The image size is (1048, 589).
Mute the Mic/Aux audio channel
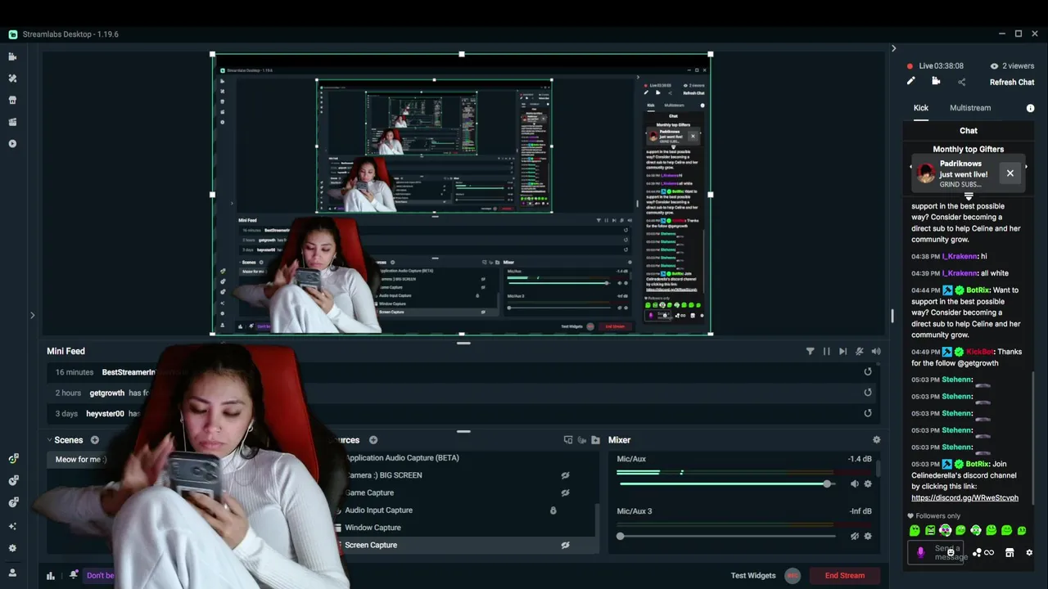[855, 483]
